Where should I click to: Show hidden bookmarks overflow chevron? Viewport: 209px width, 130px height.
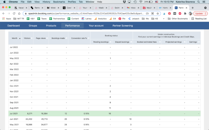coord(164,19)
